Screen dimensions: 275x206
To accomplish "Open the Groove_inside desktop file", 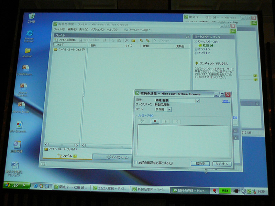I will (x=21, y=107).
